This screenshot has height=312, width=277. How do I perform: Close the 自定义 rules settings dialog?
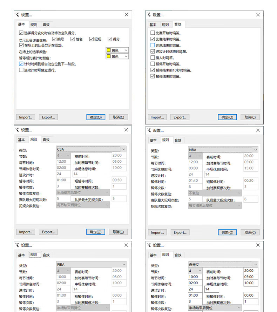[258, 245]
